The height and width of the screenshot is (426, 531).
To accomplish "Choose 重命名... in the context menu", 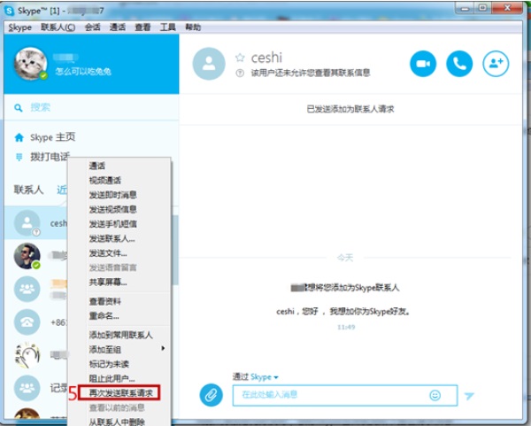I will pyautogui.click(x=119, y=316).
